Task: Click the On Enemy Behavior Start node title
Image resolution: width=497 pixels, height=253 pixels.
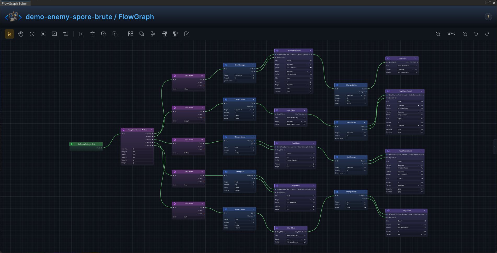Action: (x=86, y=144)
